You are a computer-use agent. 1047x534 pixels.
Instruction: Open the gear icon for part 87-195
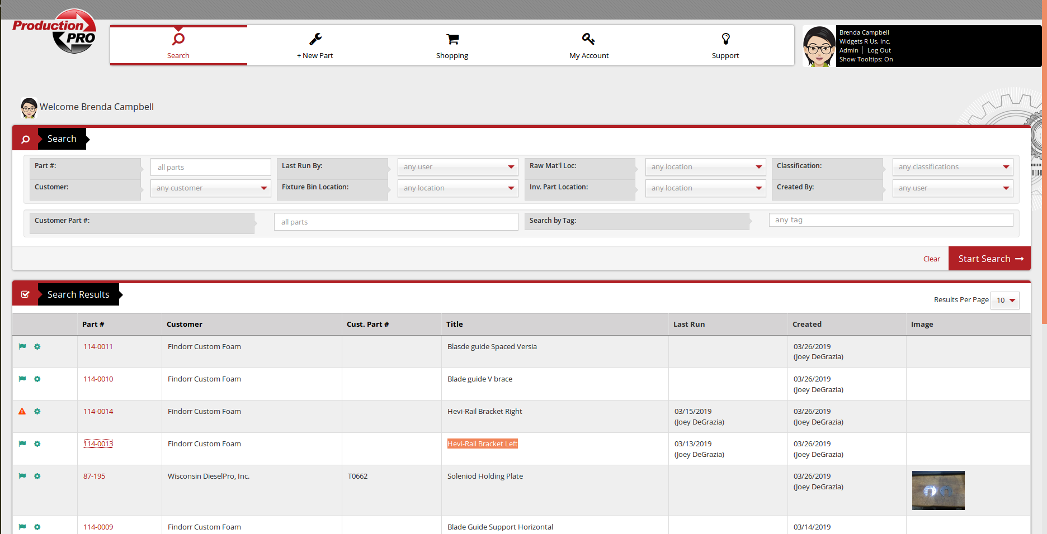pyautogui.click(x=37, y=476)
